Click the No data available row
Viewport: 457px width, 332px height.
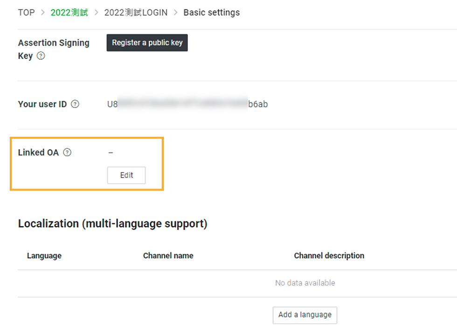[305, 283]
